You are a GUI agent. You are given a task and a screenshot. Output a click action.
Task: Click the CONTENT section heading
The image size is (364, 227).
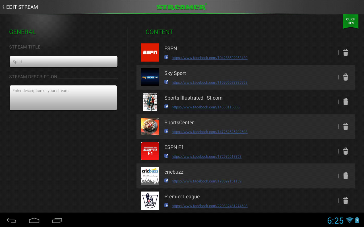coord(159,32)
